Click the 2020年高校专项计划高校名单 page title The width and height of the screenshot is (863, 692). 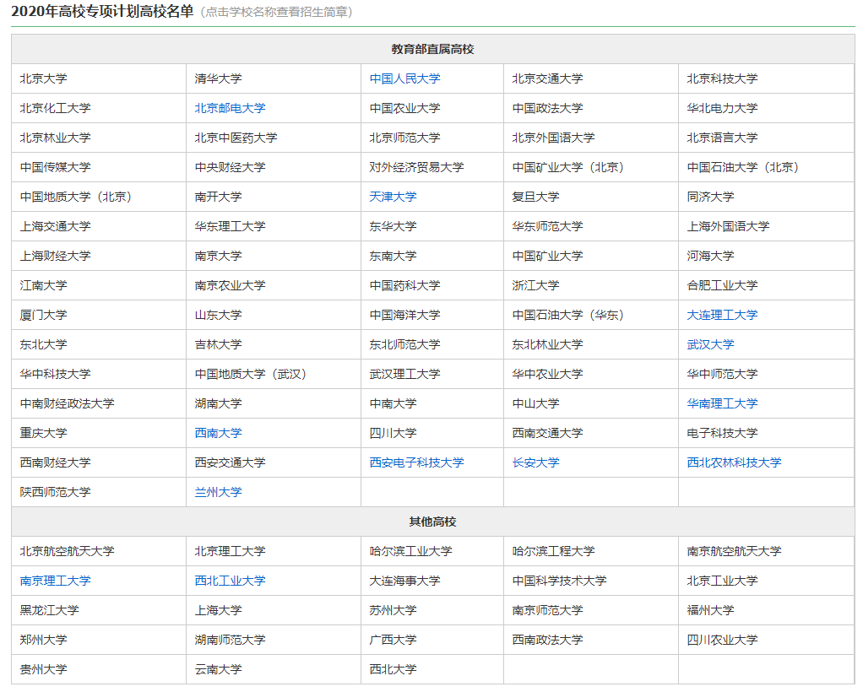102,12
